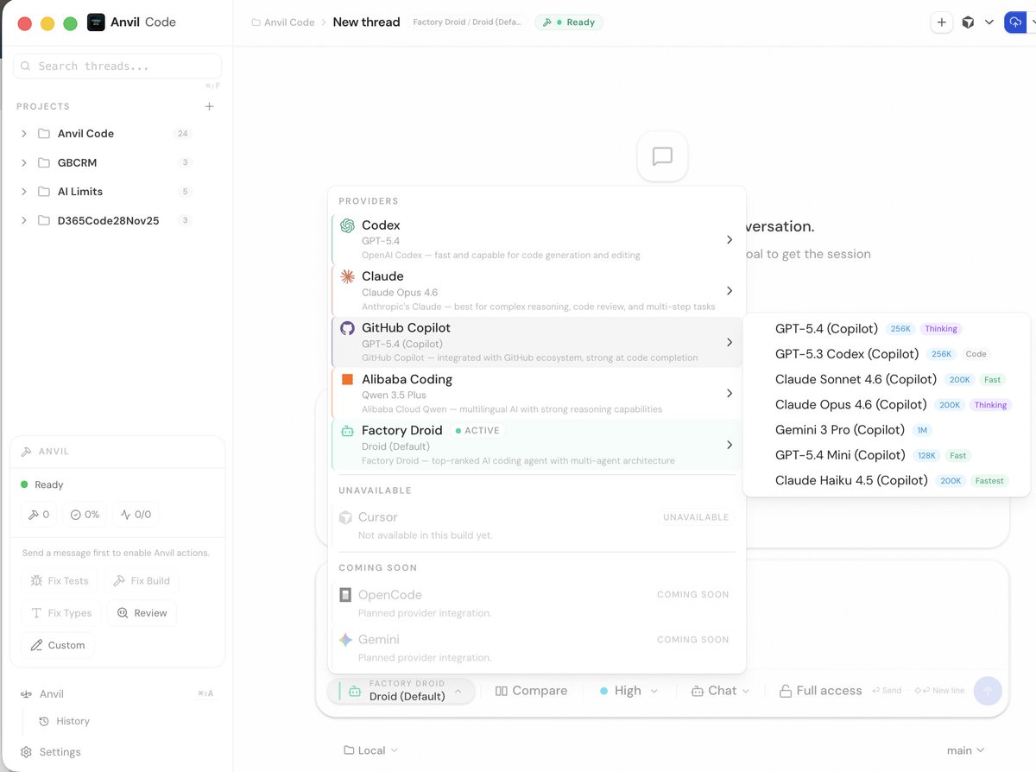The image size is (1036, 772).
Task: Click the 0% checkmark stat
Action: pos(85,515)
